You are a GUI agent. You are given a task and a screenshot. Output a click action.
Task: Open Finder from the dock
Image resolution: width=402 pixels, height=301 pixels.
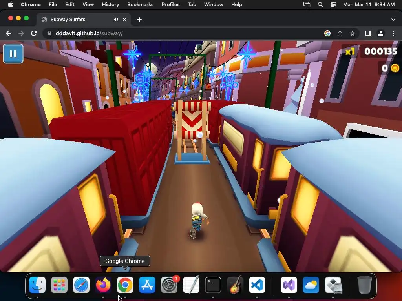click(37, 285)
